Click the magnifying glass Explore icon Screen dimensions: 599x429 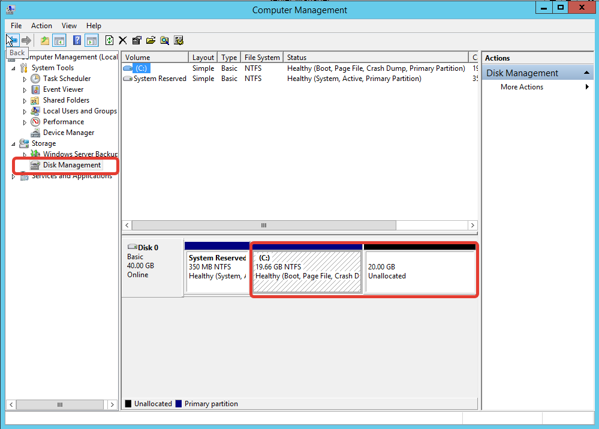[164, 40]
